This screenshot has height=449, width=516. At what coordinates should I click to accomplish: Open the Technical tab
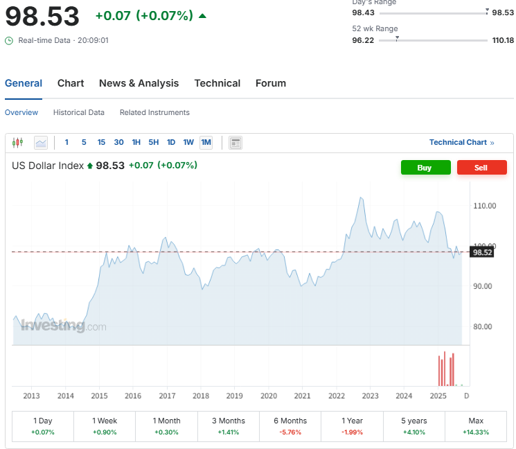coord(217,83)
